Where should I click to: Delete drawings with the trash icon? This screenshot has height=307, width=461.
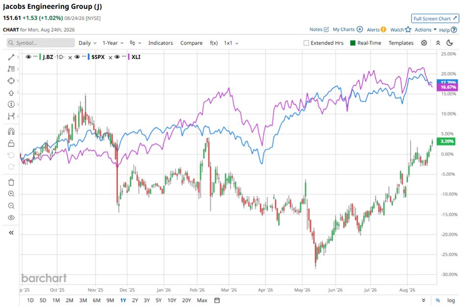11,182
